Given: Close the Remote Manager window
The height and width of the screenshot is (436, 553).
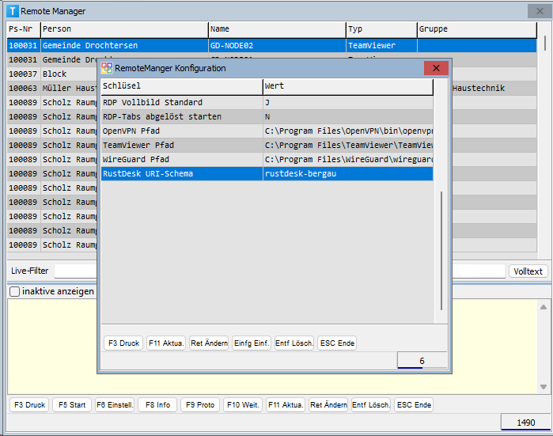Looking at the screenshot, I should click(540, 11).
